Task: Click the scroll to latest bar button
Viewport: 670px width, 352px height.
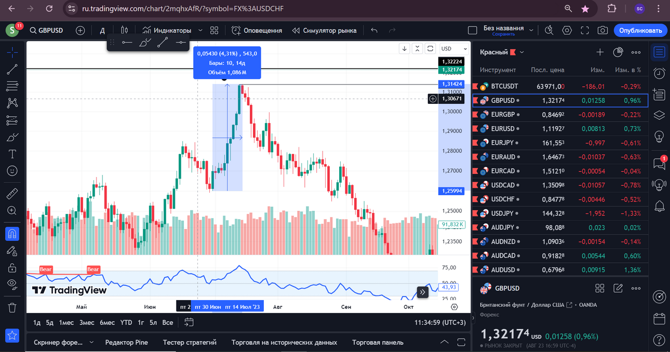Action: (x=423, y=292)
